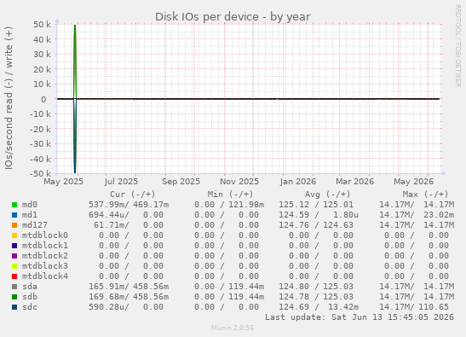The width and height of the screenshot is (466, 337).
Task: Click the sdc navy legend swatch
Action: pyautogui.click(x=14, y=307)
